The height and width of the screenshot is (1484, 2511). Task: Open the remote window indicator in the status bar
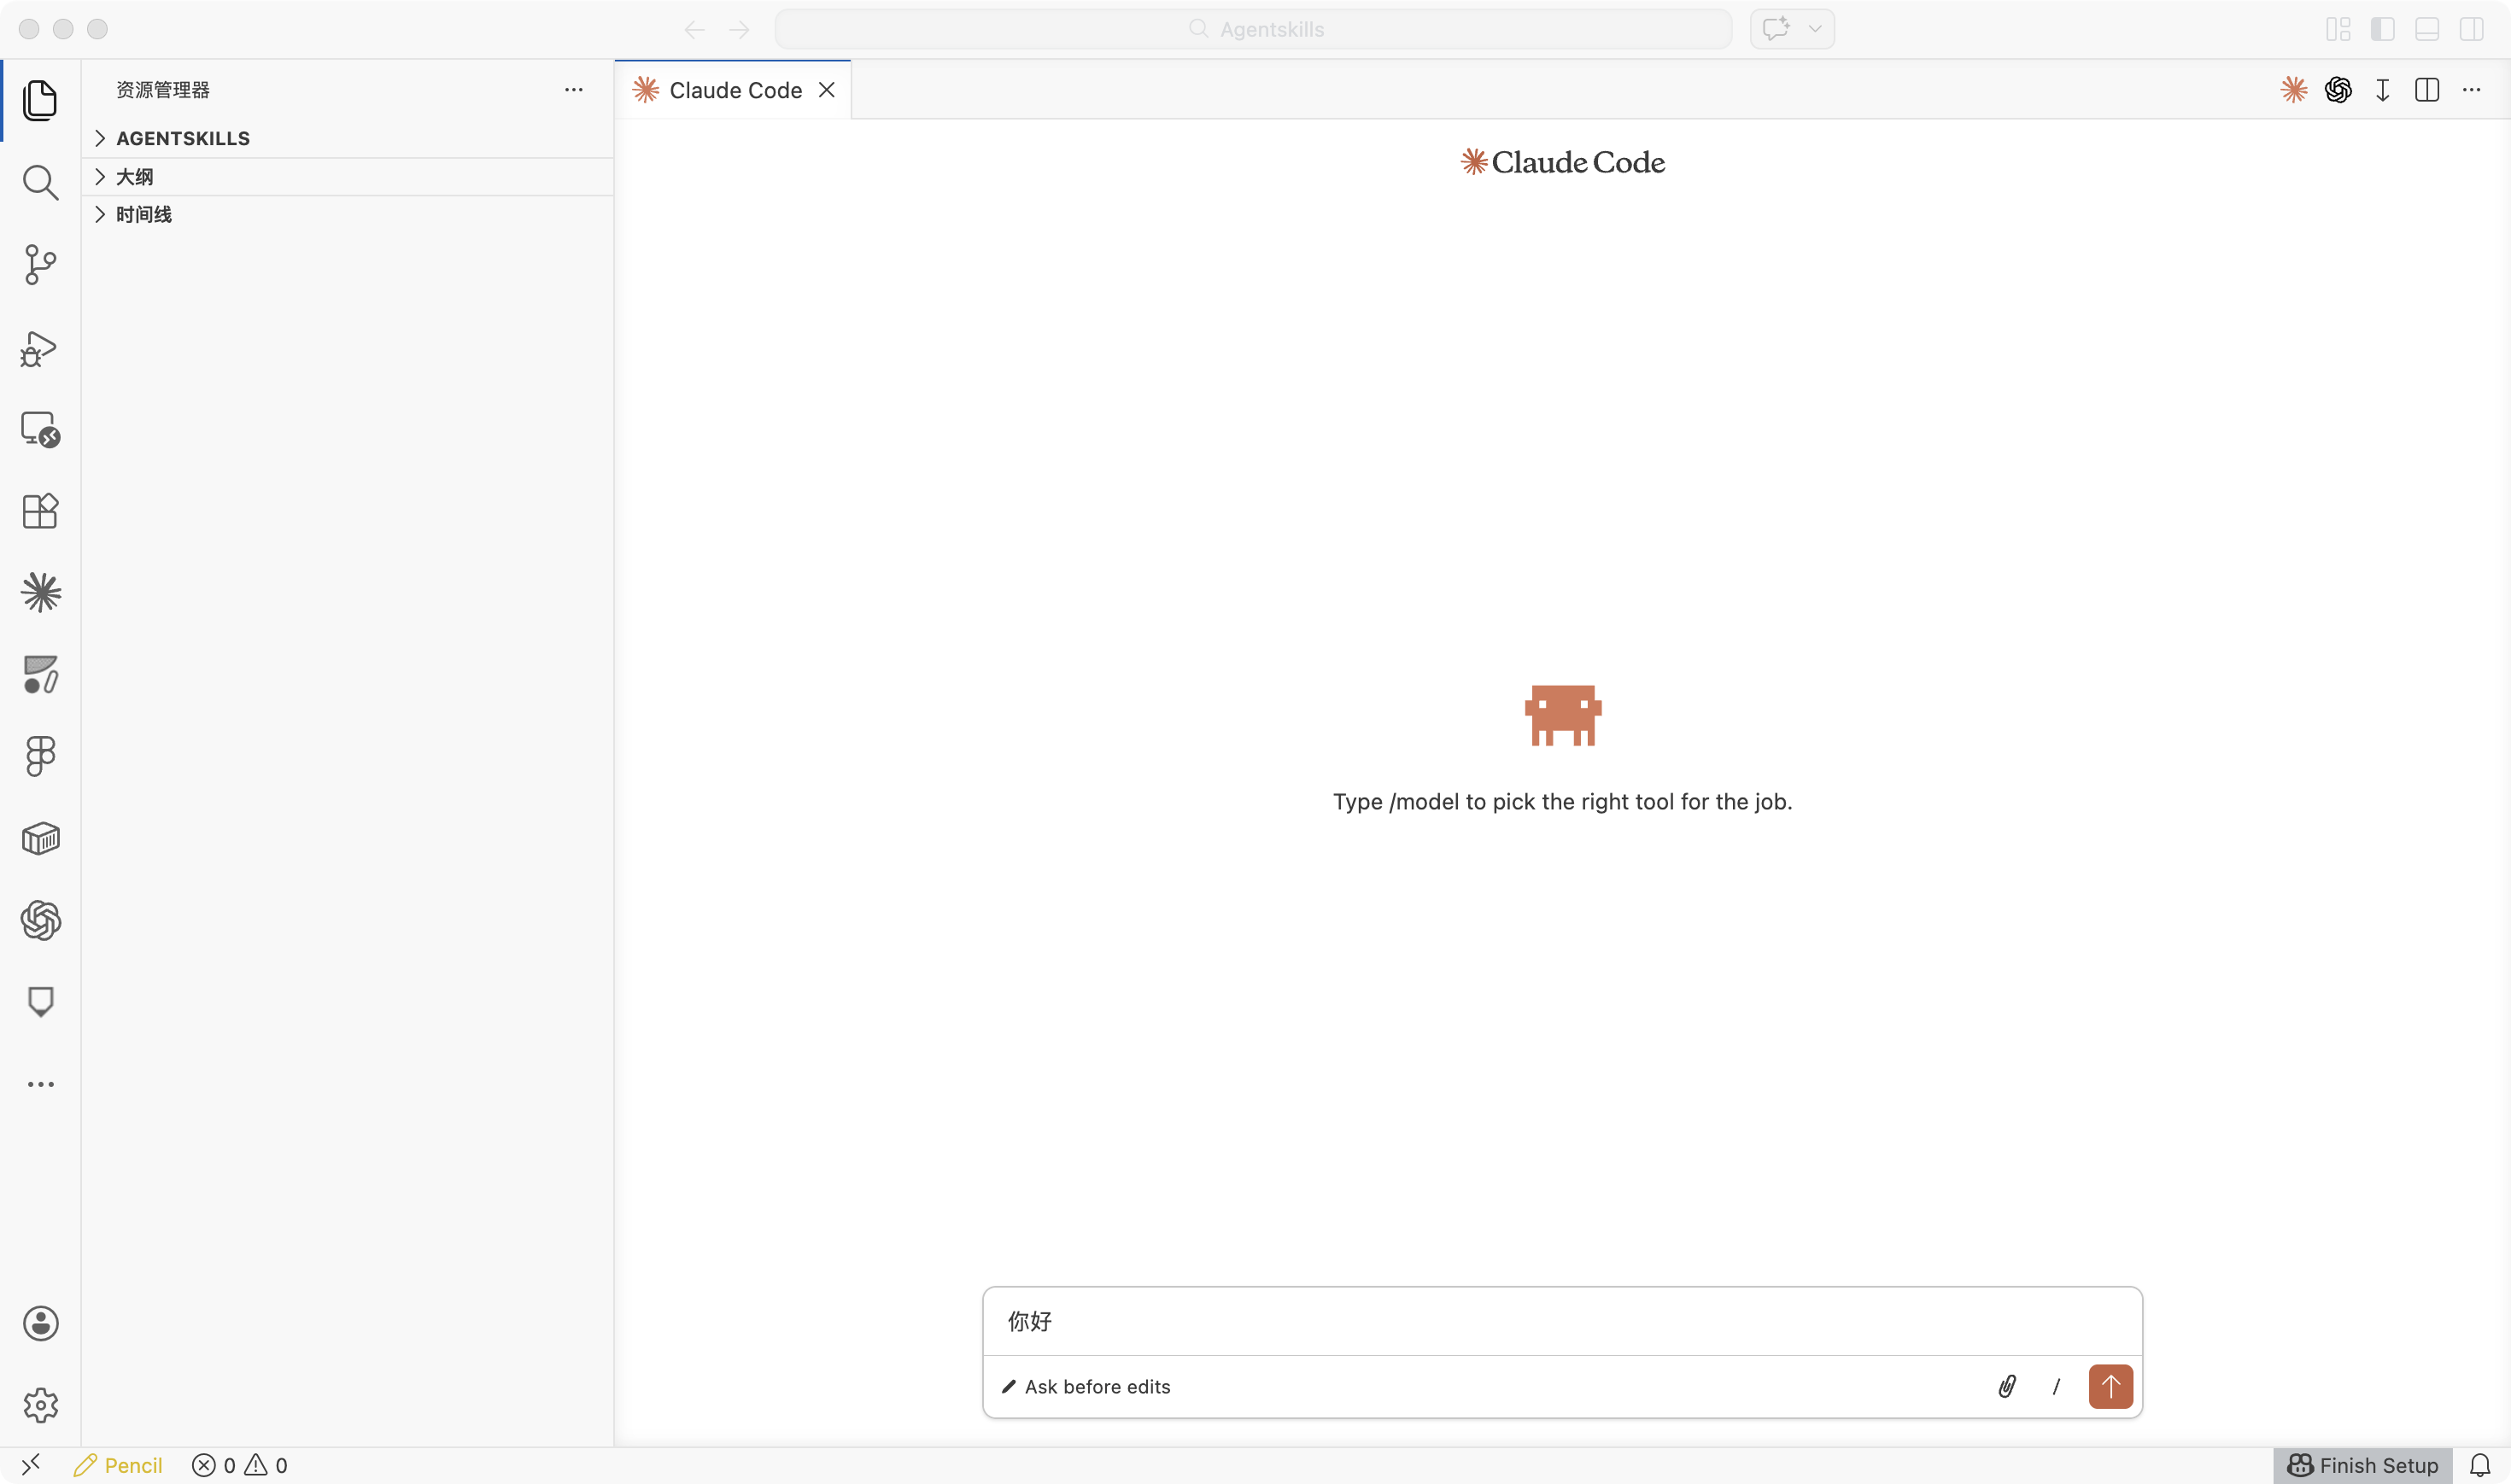pos(31,1465)
